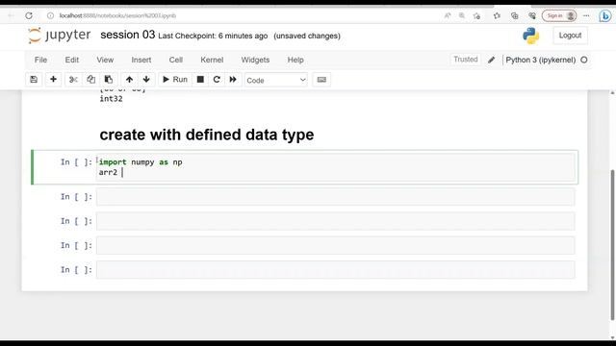Open the command palette keyboard icon

click(321, 80)
